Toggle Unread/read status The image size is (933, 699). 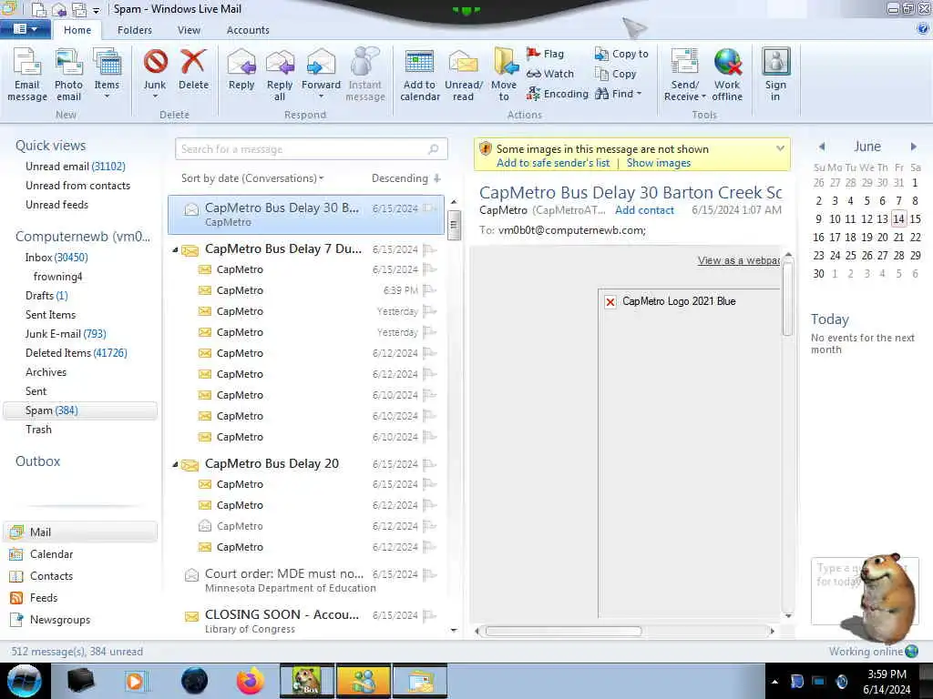coord(464,75)
